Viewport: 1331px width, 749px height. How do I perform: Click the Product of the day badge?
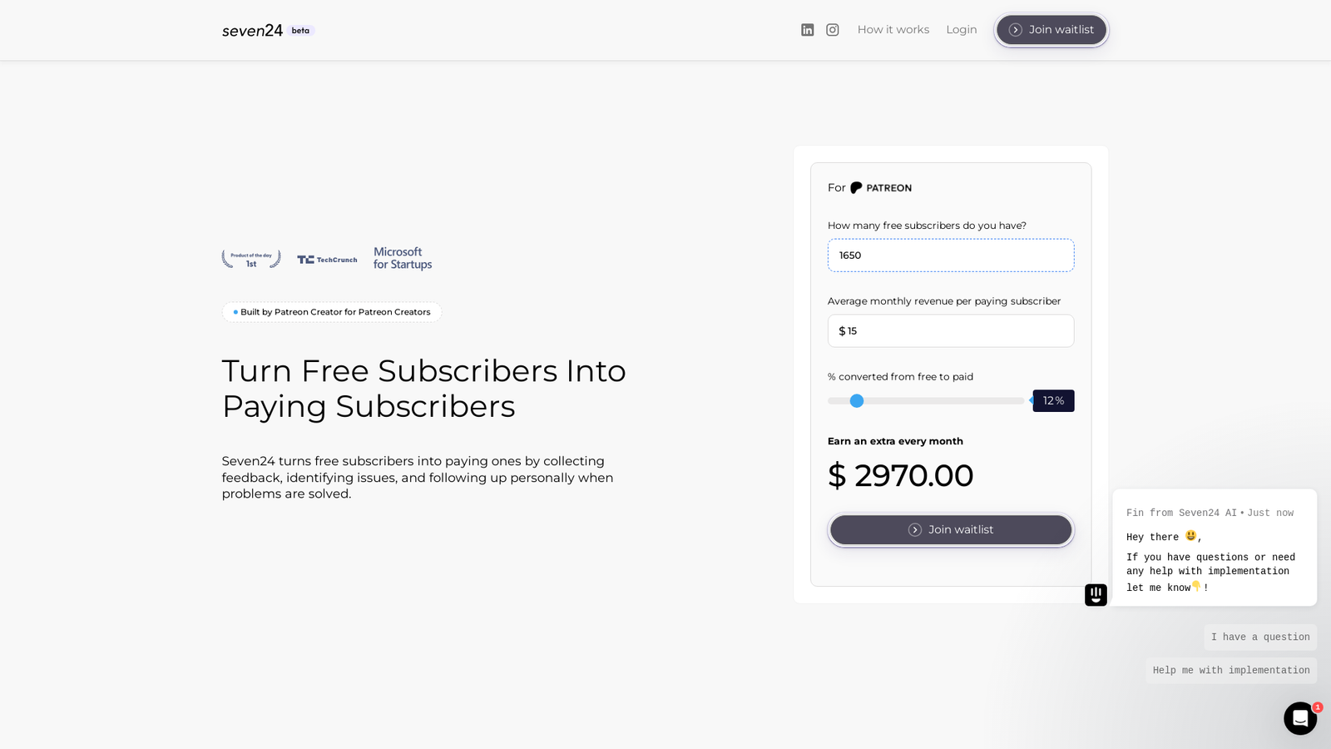click(251, 259)
